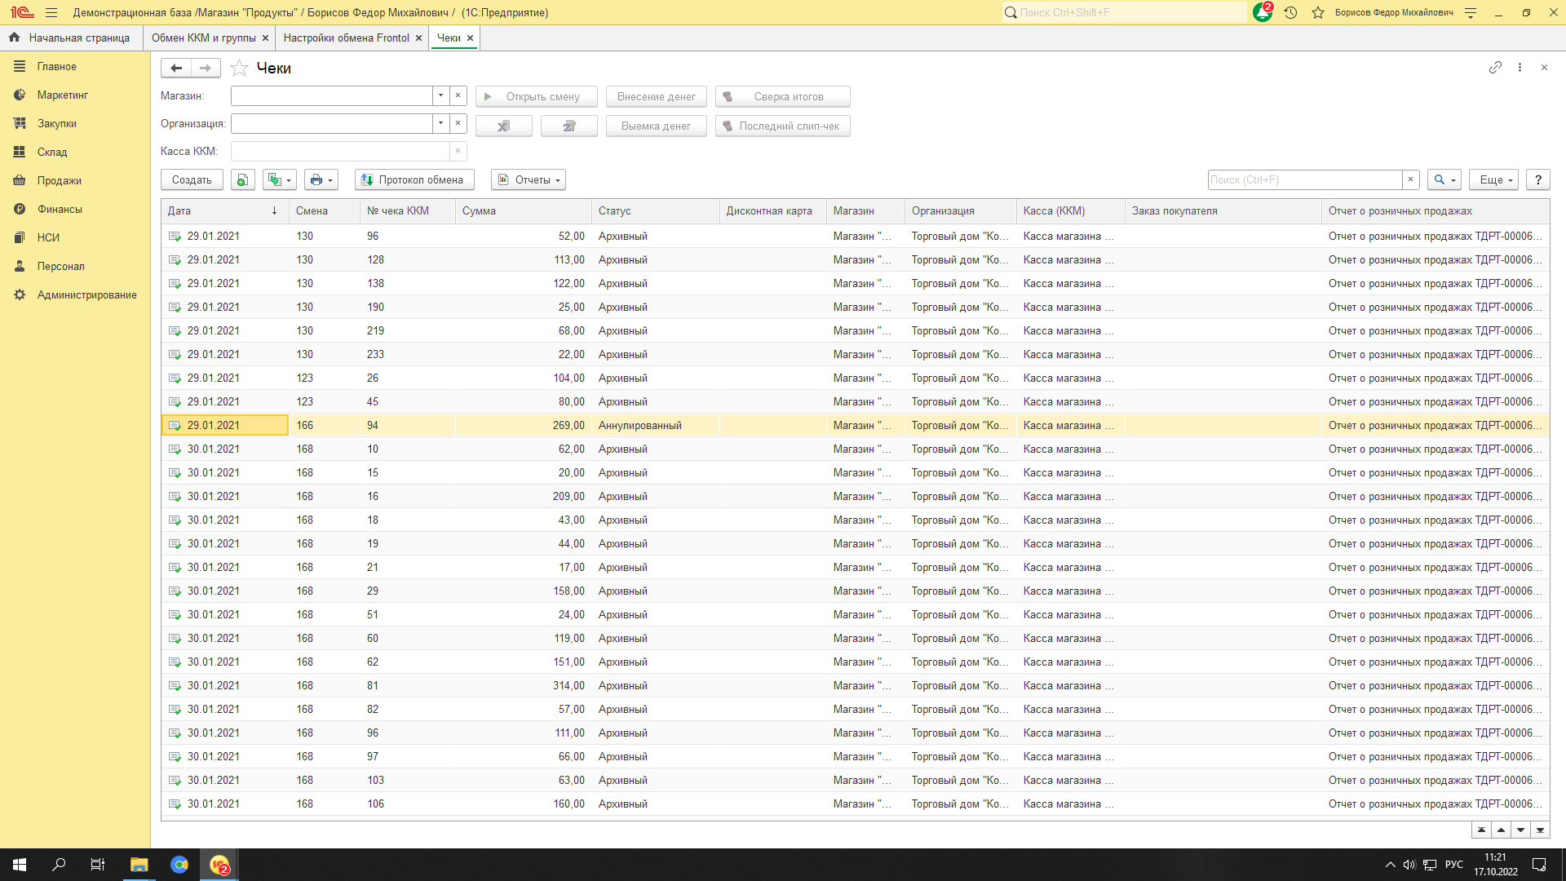
Task: Click Сверка итогов button
Action: [x=783, y=96]
